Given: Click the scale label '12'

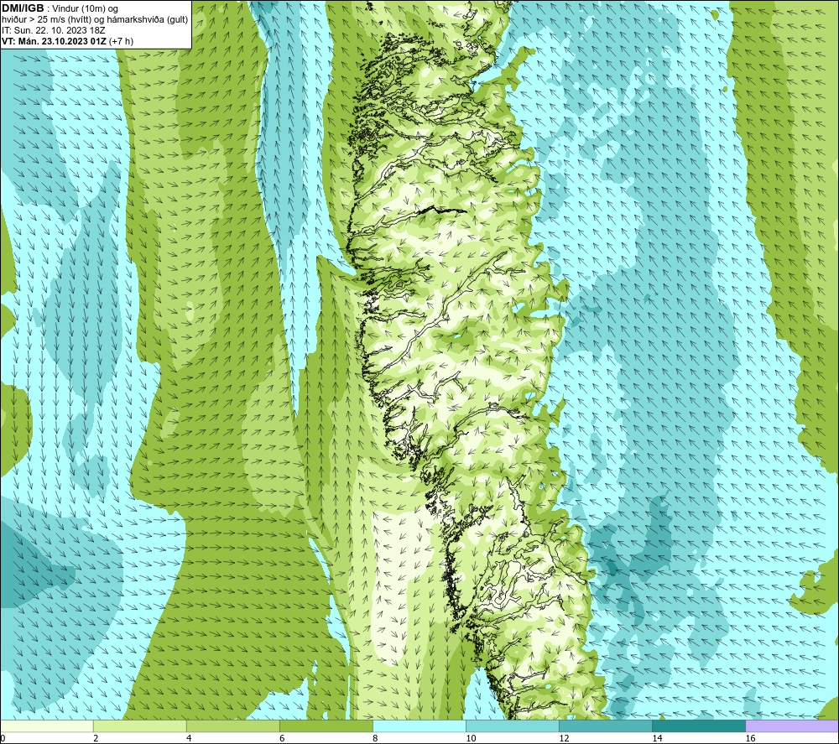Looking at the screenshot, I should [x=564, y=739].
